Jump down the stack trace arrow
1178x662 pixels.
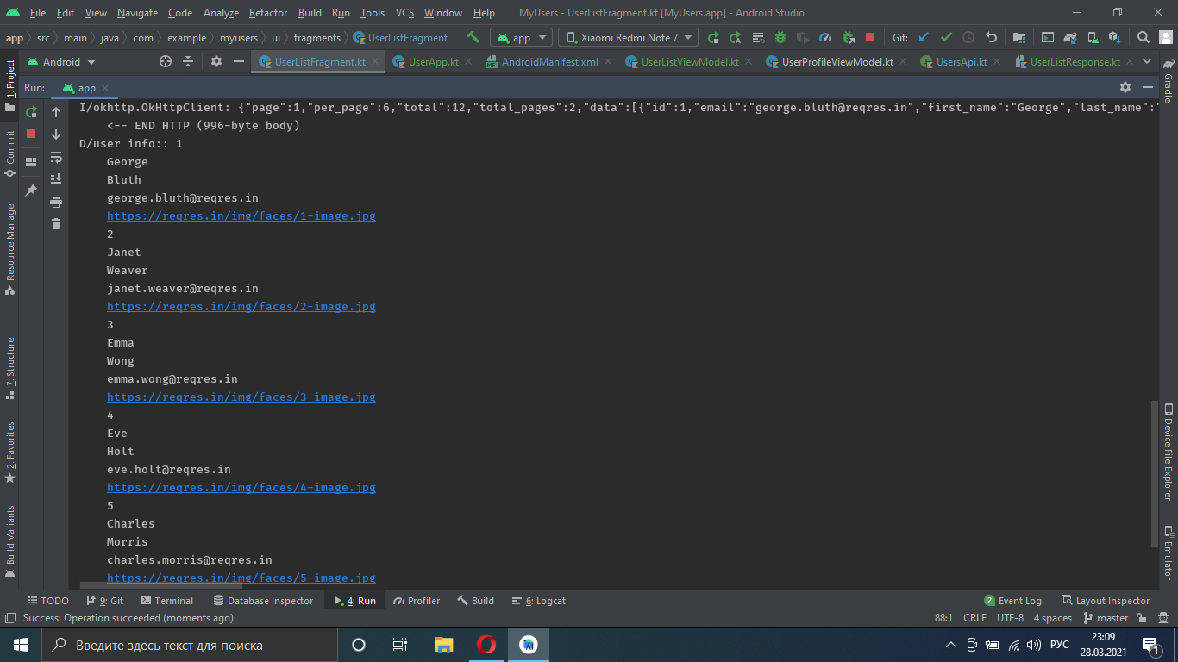56,134
